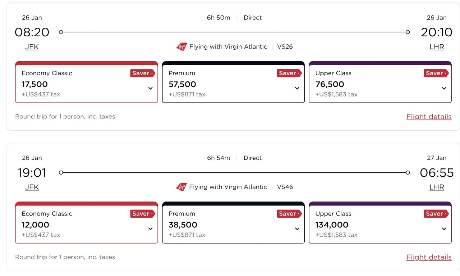The image size is (460, 276).
Task: Expand the 17,500 Economy Classic fare chevron
Action: tap(151, 88)
